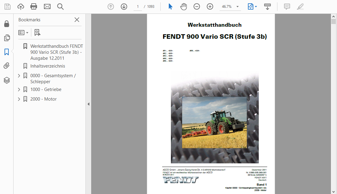Viewport: 337px width, 194px height.
Task: Go to next page arrow
Action: pyautogui.click(x=124, y=7)
